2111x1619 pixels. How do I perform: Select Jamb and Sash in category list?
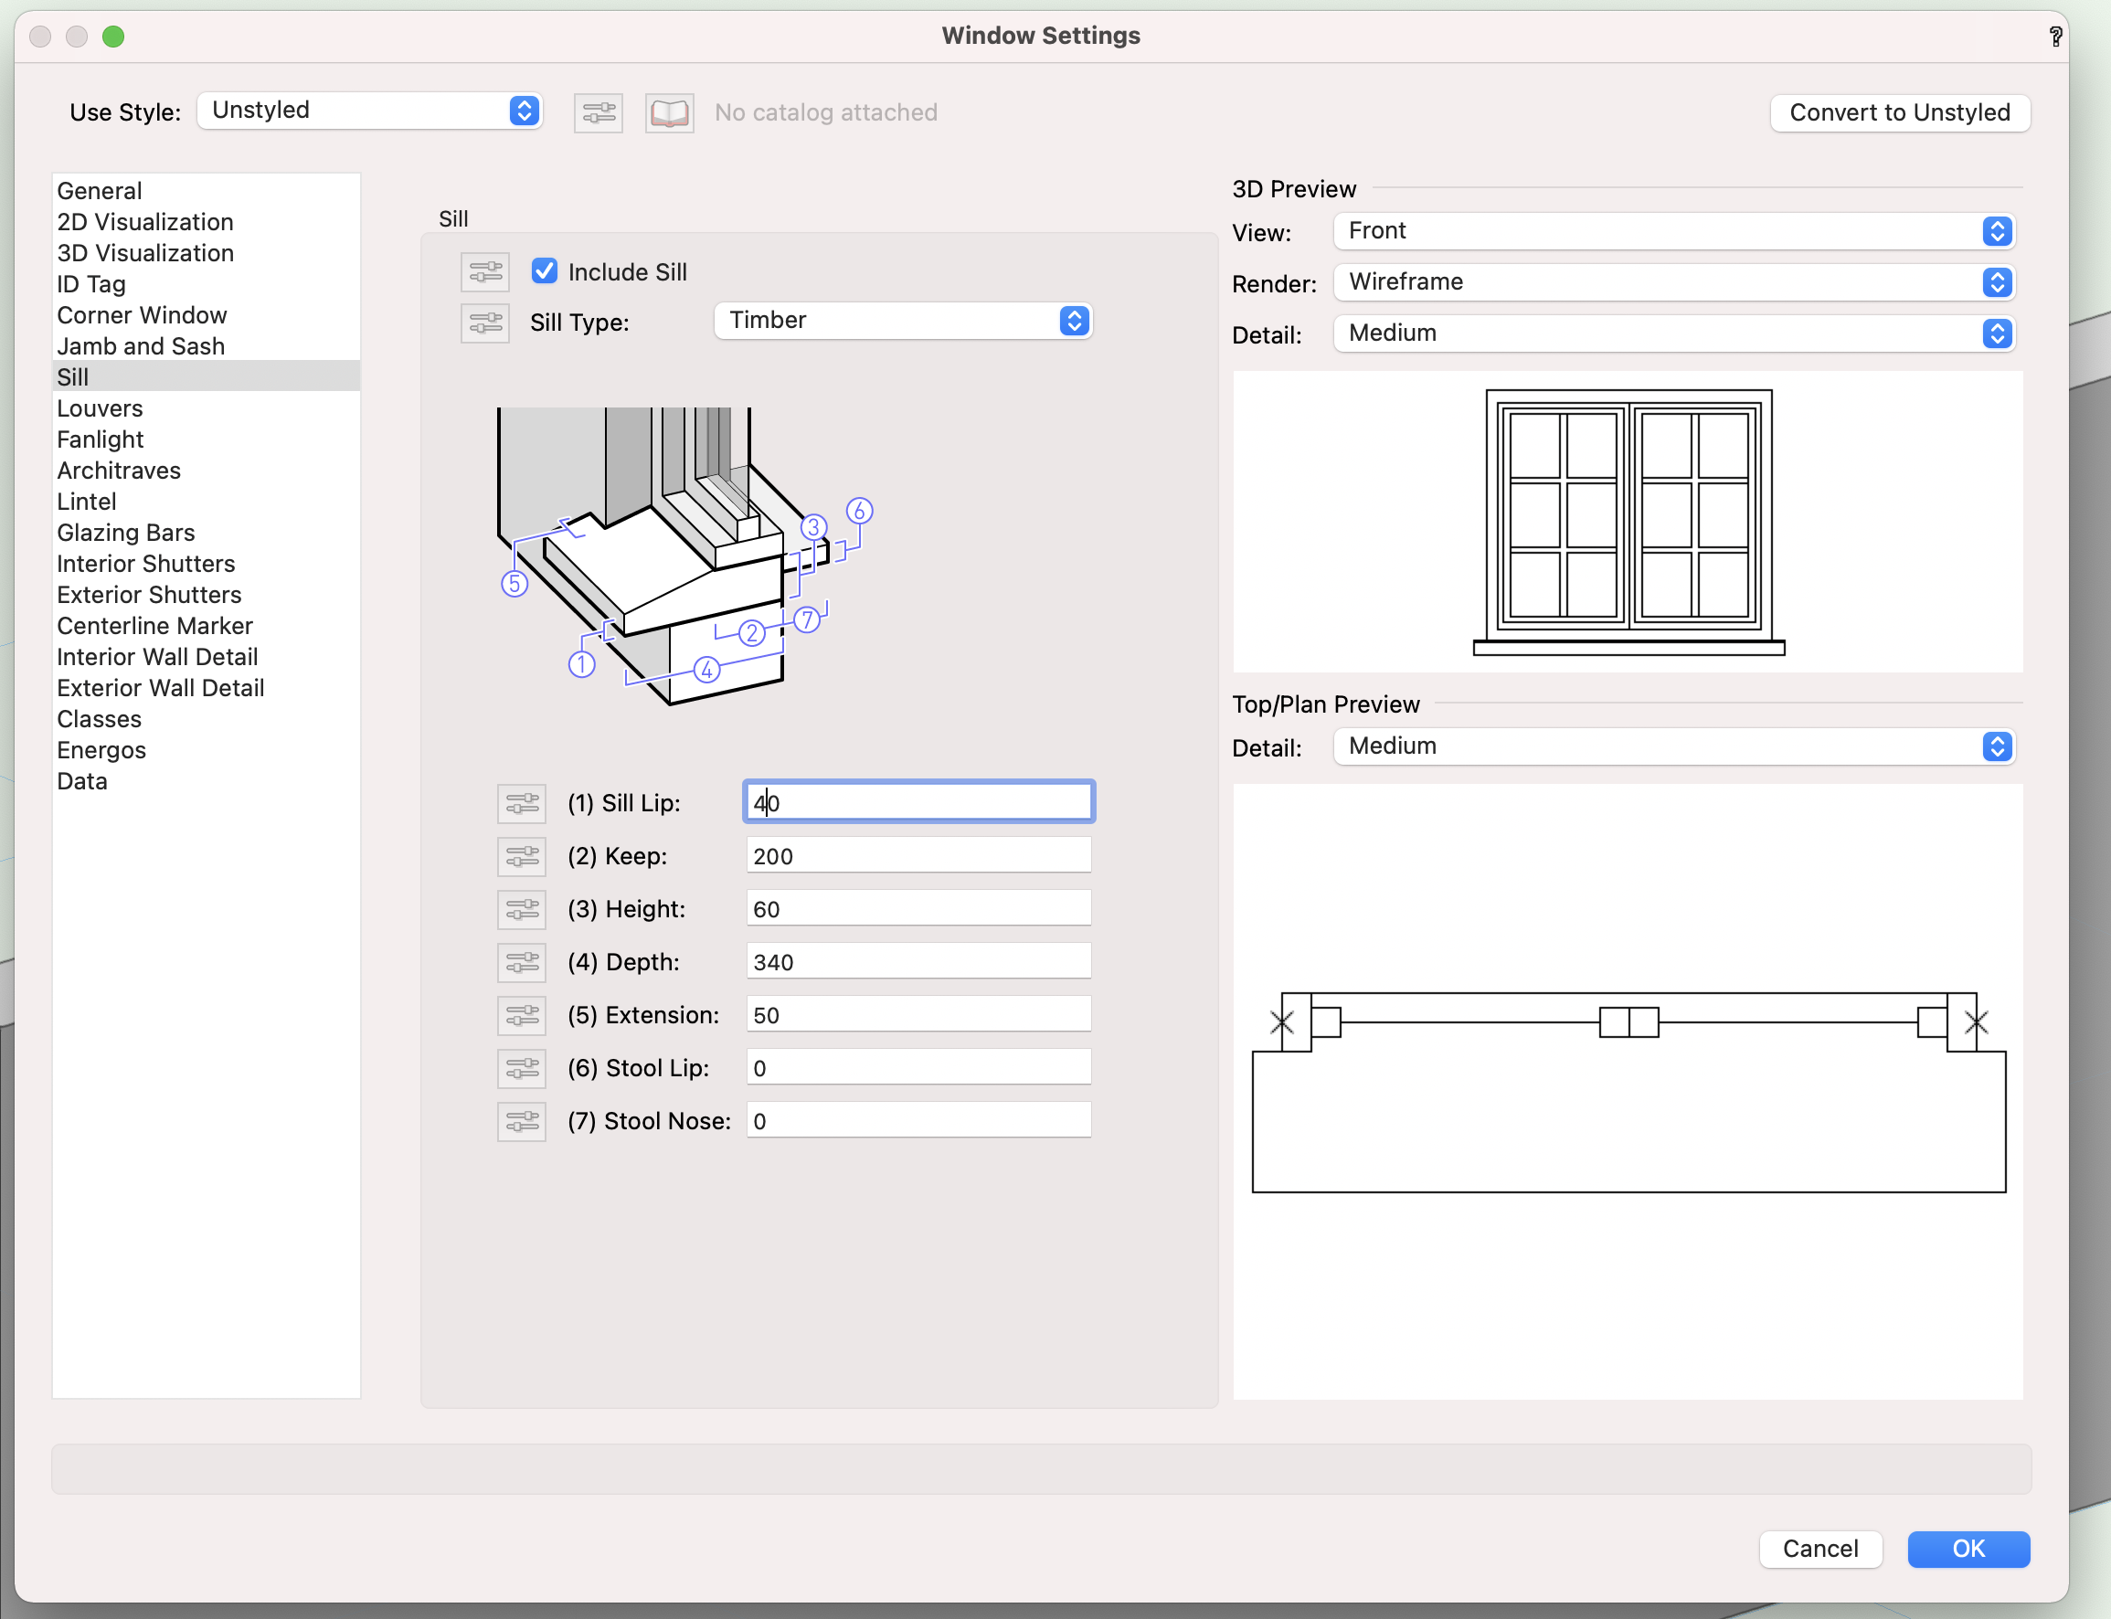(141, 346)
